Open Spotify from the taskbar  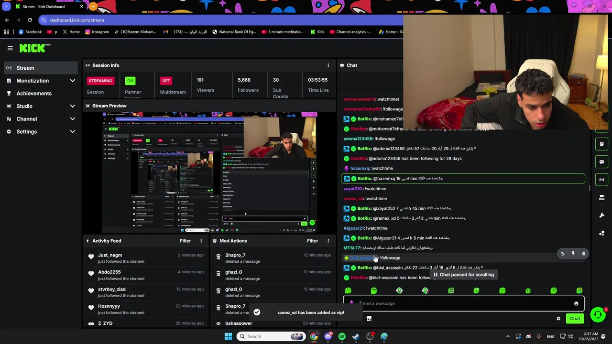pos(342,336)
